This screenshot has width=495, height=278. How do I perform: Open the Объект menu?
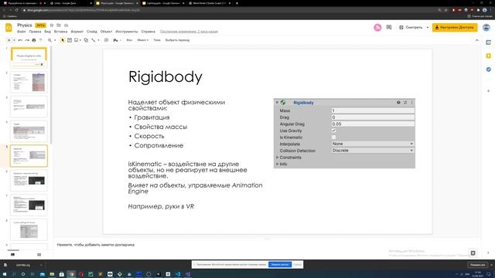(106, 32)
